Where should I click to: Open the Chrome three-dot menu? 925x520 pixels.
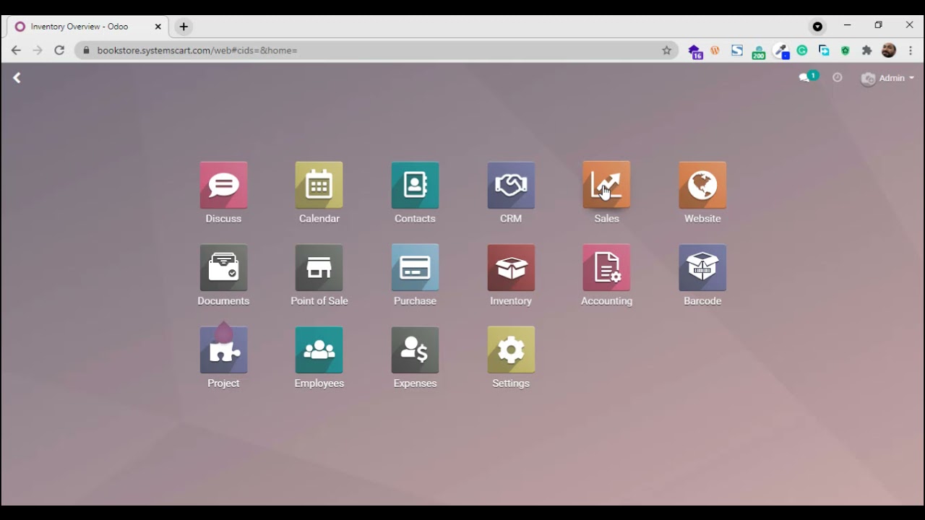pos(911,51)
